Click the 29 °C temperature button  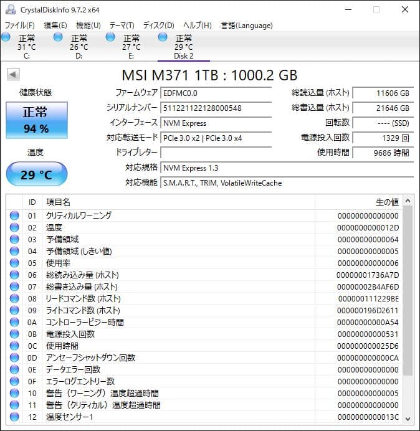coord(37,174)
